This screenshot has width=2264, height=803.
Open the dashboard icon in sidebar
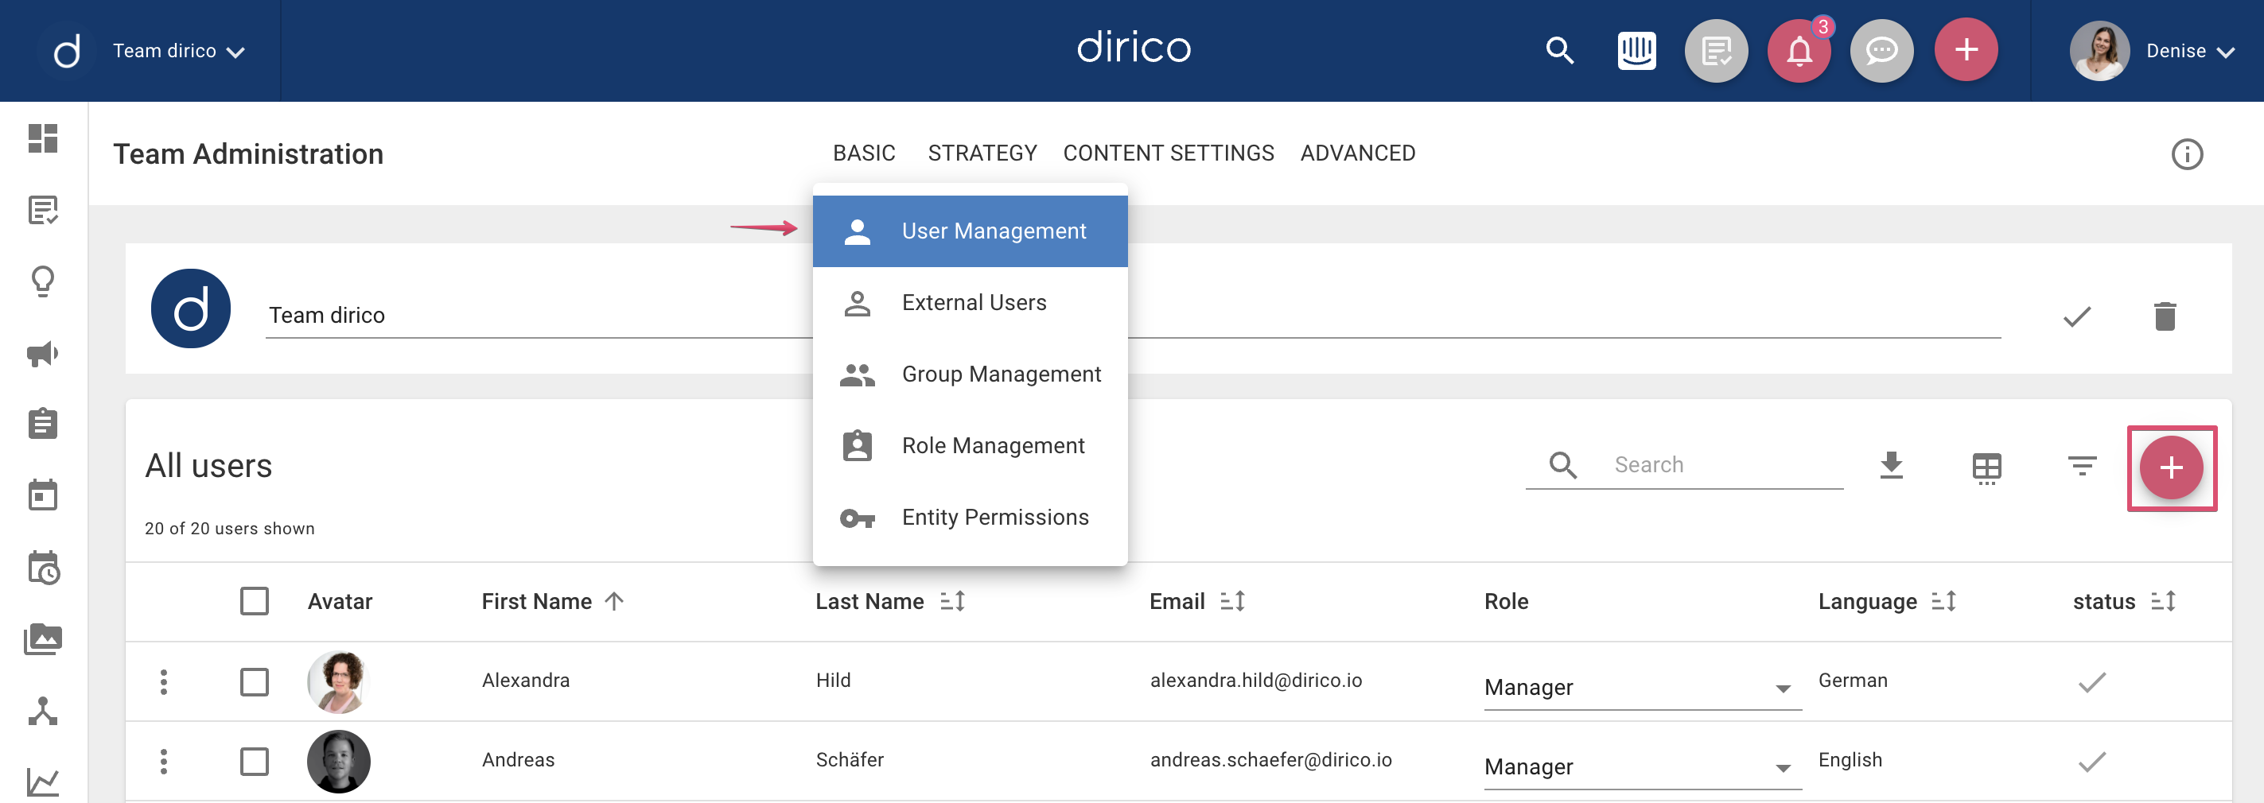[x=43, y=138]
